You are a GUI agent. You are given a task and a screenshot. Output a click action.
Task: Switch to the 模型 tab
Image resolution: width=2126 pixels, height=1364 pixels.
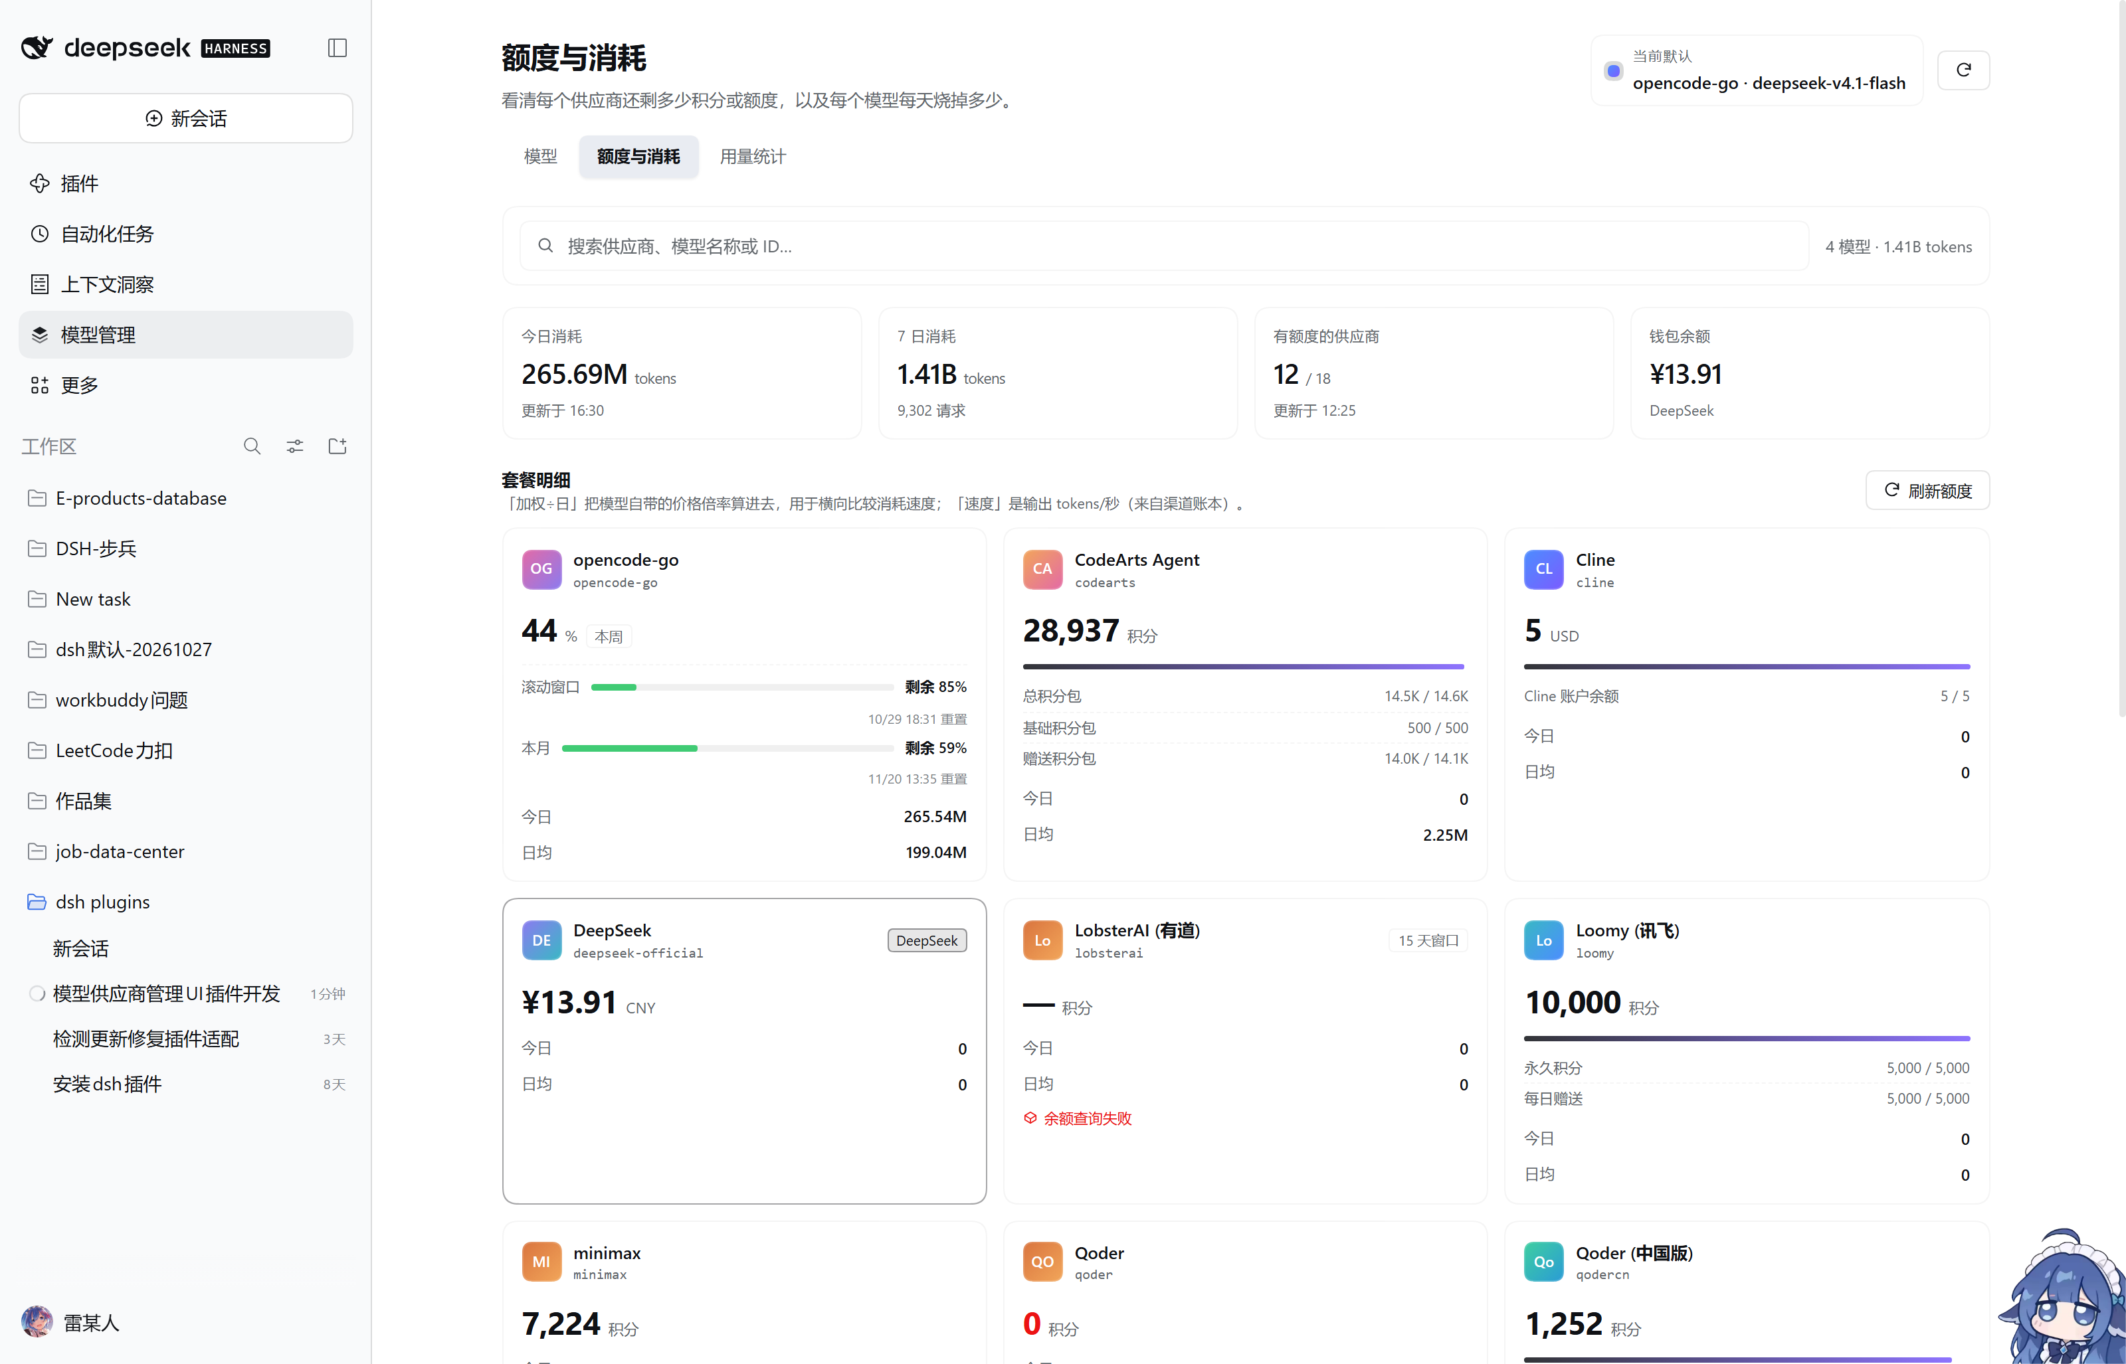540,157
